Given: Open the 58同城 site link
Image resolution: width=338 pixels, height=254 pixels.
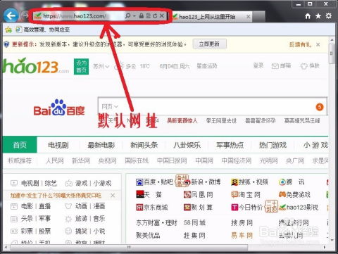Looking at the screenshot, I should (x=194, y=222).
